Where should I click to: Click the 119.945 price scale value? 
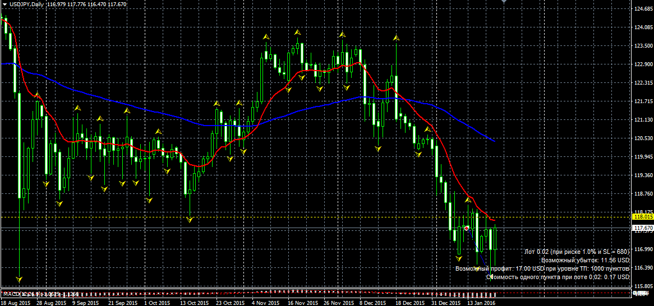coord(643,157)
